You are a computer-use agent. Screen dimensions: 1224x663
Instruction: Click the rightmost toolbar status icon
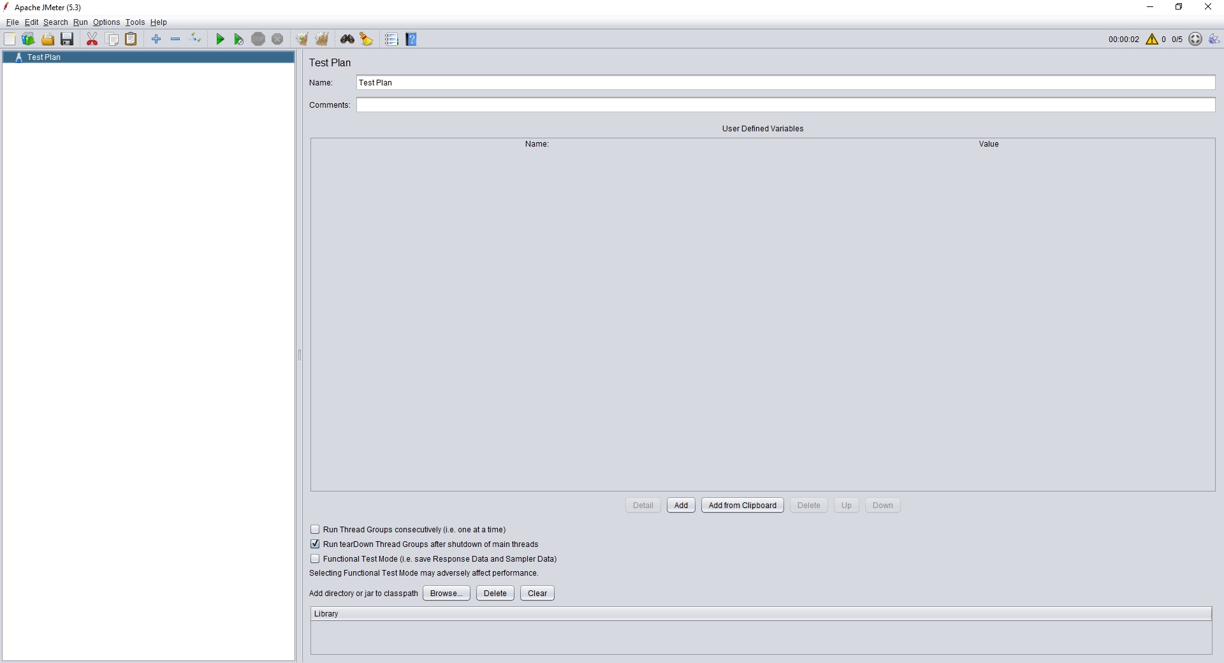[1214, 39]
